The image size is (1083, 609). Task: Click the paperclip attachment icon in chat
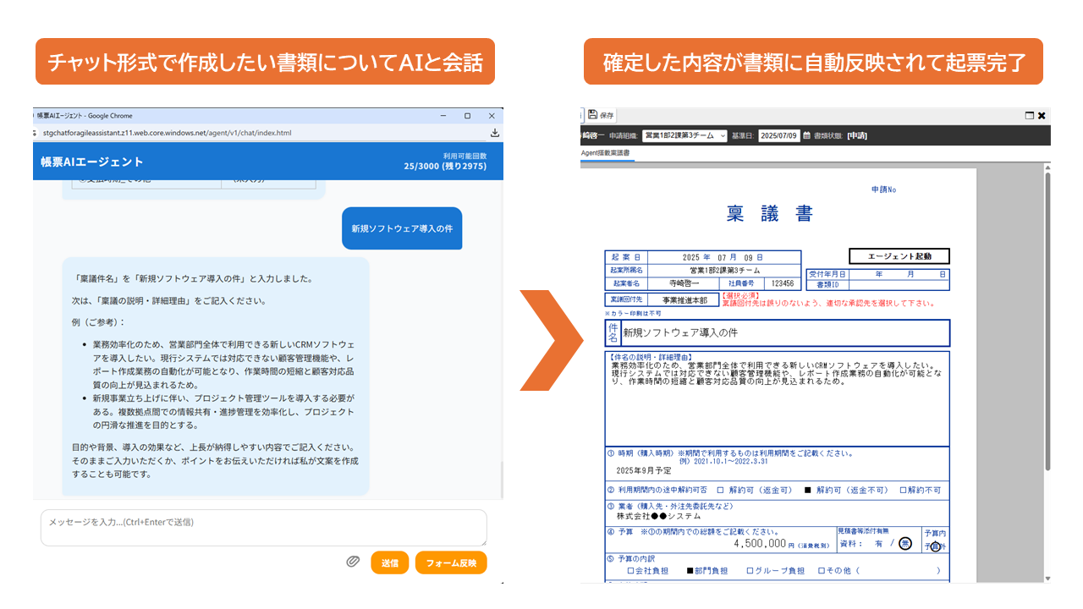pyautogui.click(x=354, y=562)
